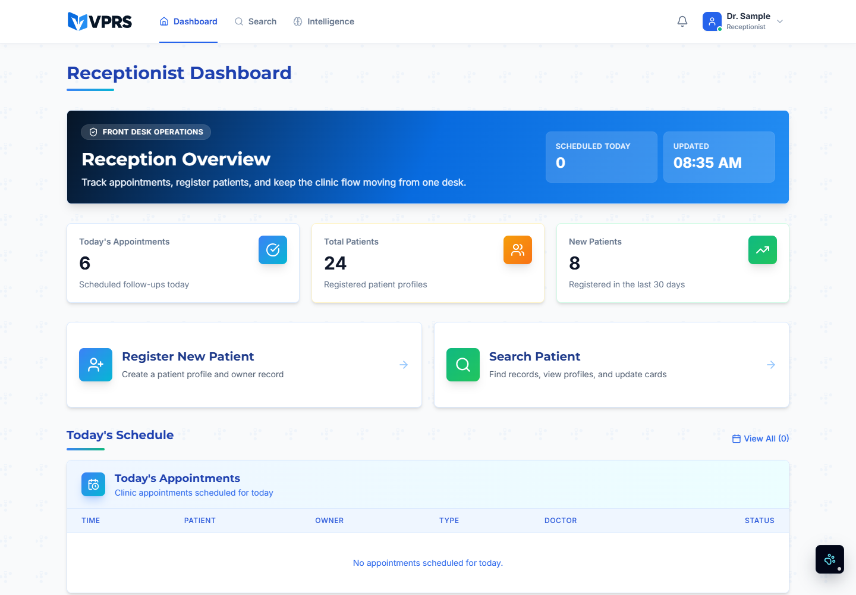Click the Search nav magnifier icon

coord(239,21)
